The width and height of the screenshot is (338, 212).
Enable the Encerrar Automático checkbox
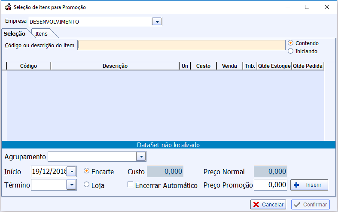tap(131, 185)
